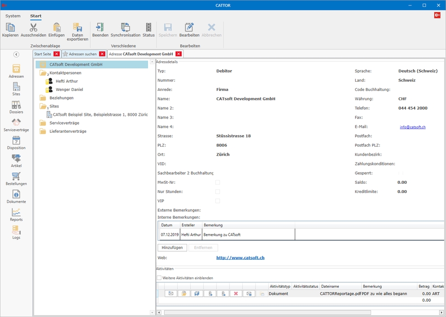Open the info@catsoft.ch email link
The height and width of the screenshot is (317, 446).
coord(412,127)
